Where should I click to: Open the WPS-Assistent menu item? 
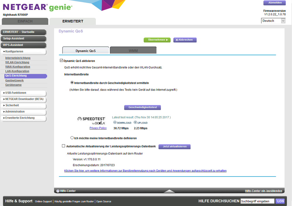23,45
